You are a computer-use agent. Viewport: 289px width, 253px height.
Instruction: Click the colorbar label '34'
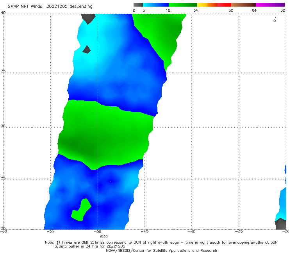[x=196, y=10]
